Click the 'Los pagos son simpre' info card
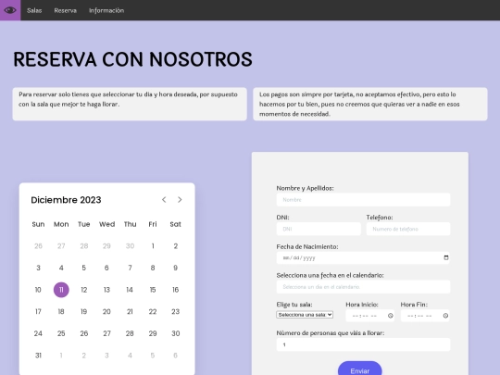 [x=370, y=104]
